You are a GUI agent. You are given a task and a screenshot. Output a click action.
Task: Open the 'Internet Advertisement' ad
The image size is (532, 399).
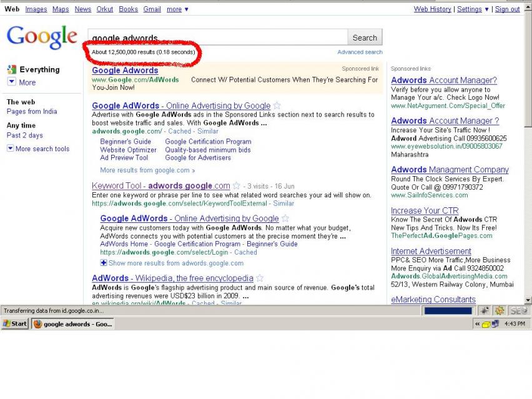[431, 251]
